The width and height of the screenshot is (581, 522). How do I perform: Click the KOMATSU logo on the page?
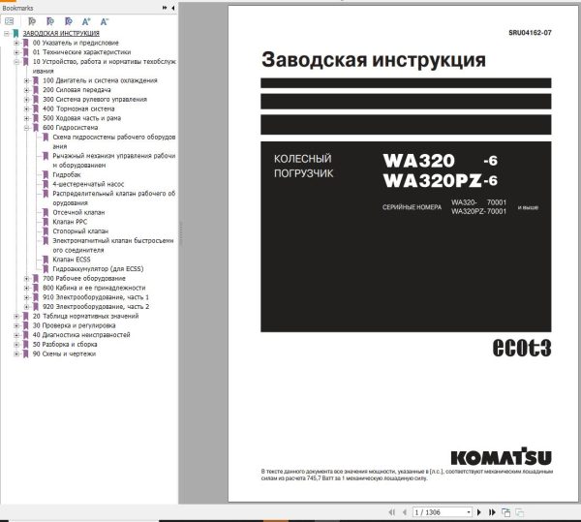[501, 456]
